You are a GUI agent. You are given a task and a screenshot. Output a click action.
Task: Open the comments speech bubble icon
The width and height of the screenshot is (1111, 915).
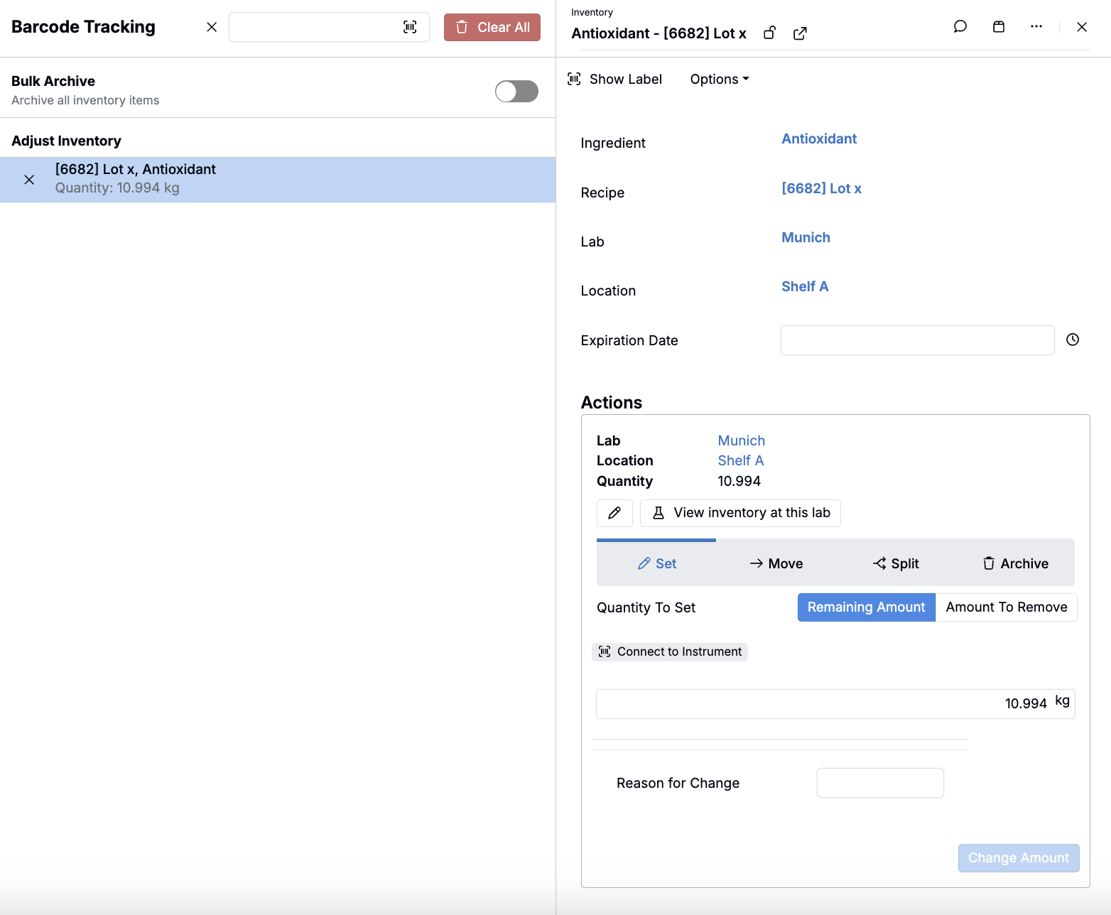(x=960, y=27)
